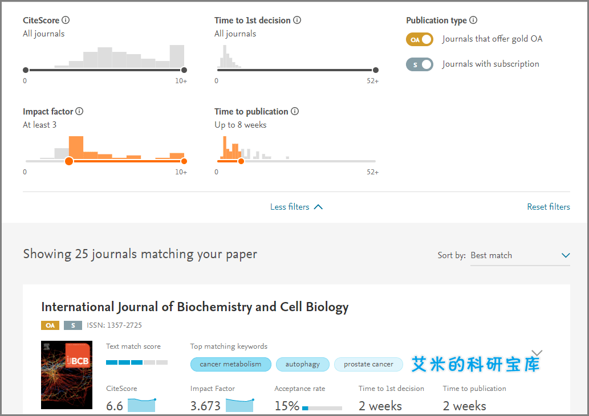The image size is (589, 416).
Task: Click the Time to publication orange handle
Action: click(241, 161)
